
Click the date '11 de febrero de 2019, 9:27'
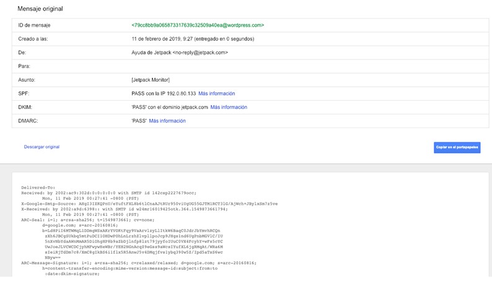tap(162, 39)
